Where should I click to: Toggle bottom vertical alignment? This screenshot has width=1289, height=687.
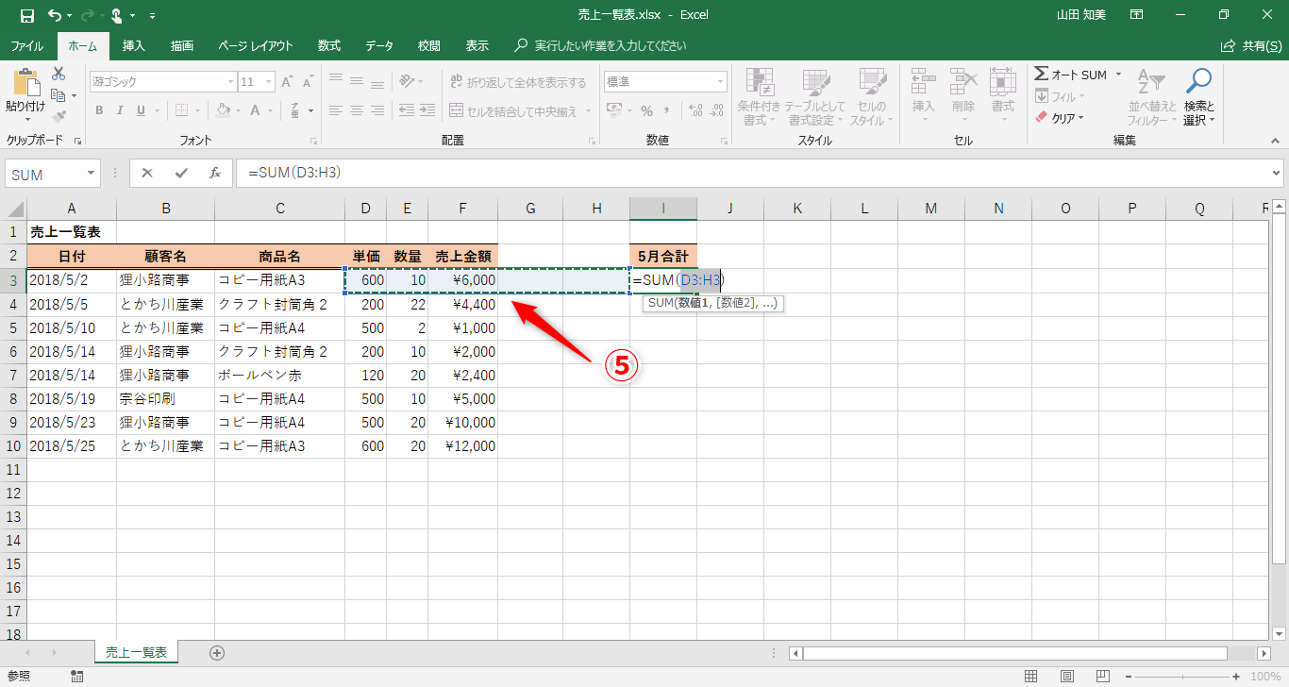[x=378, y=81]
